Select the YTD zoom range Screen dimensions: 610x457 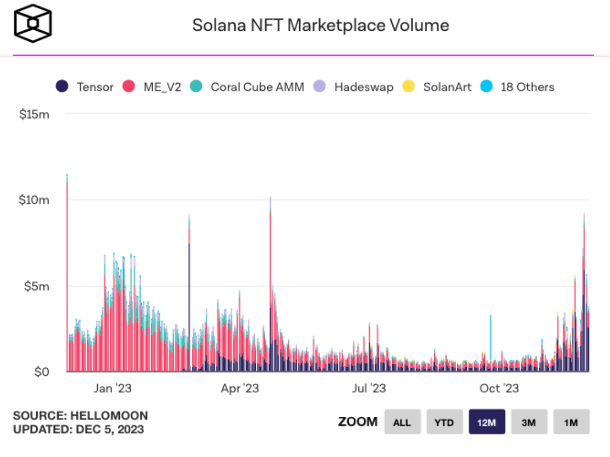(x=444, y=422)
